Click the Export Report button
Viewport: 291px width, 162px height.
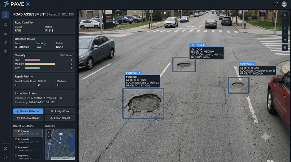(60, 118)
